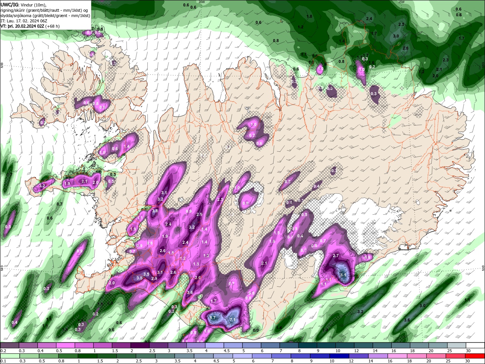Click the 0.2 label under the snow legend
Viewport: 485px width, 364px height.
click(x=3, y=351)
